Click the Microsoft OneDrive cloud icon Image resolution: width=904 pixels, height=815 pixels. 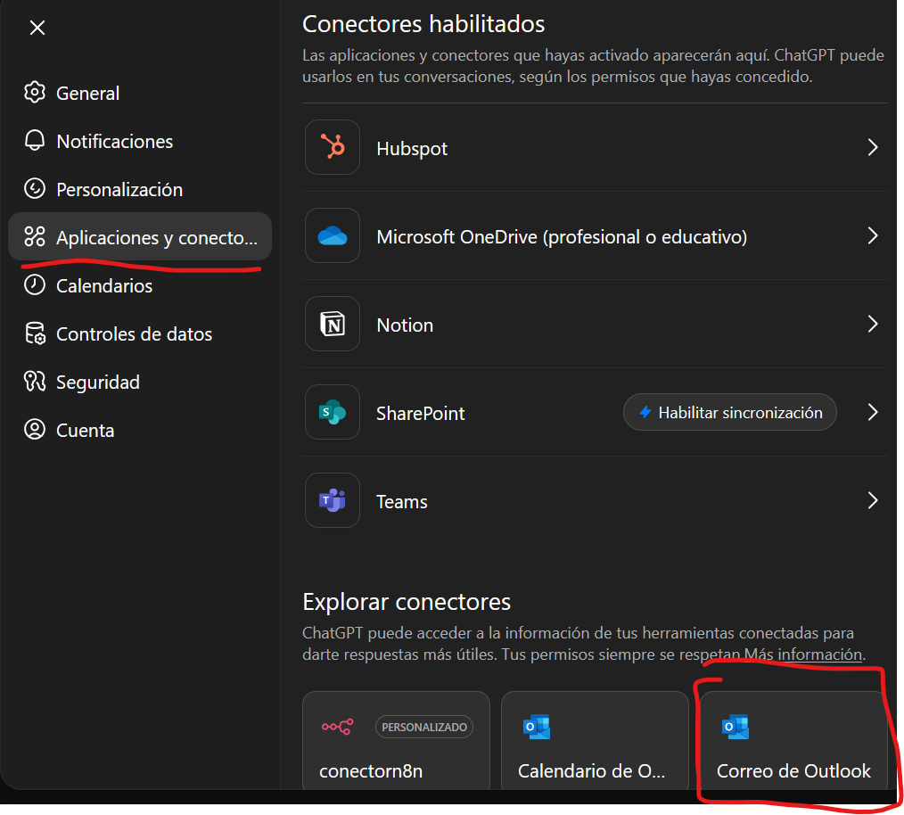333,236
